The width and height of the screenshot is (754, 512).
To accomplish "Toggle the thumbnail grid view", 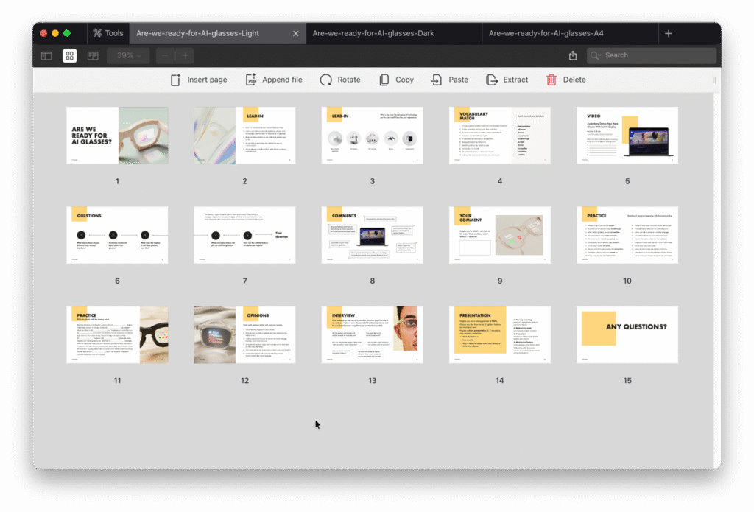I will tap(69, 55).
